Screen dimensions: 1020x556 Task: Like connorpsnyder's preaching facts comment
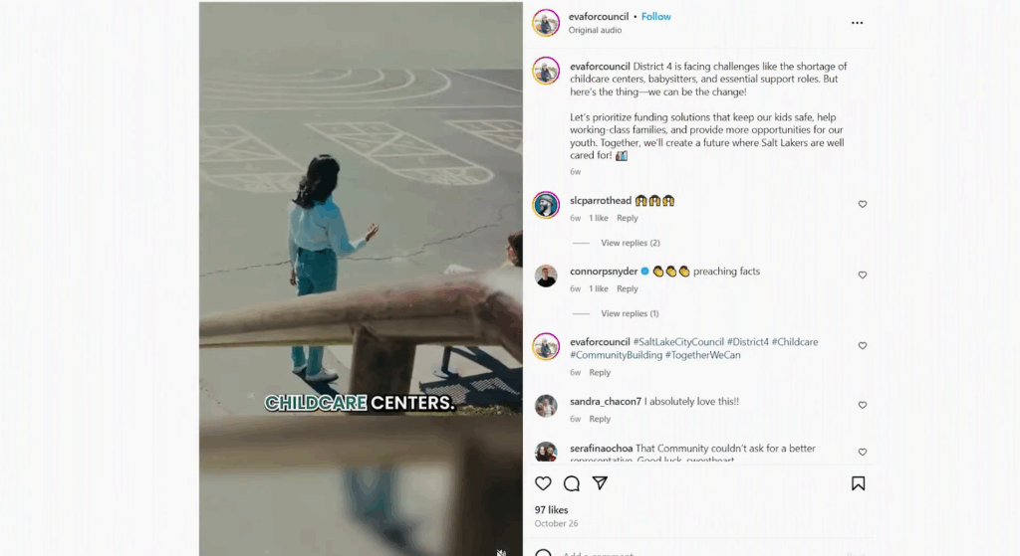pyautogui.click(x=863, y=275)
